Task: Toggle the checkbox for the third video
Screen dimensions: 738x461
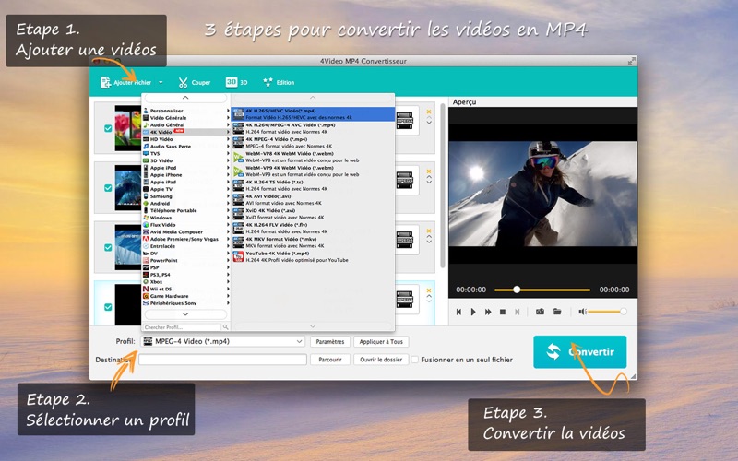Action: click(108, 247)
